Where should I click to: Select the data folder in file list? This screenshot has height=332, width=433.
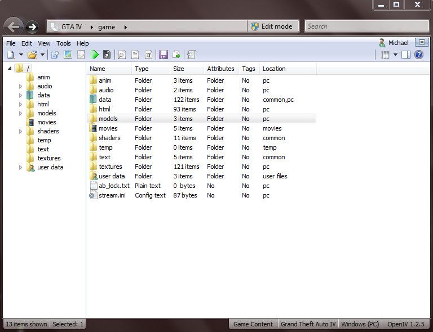202,100
